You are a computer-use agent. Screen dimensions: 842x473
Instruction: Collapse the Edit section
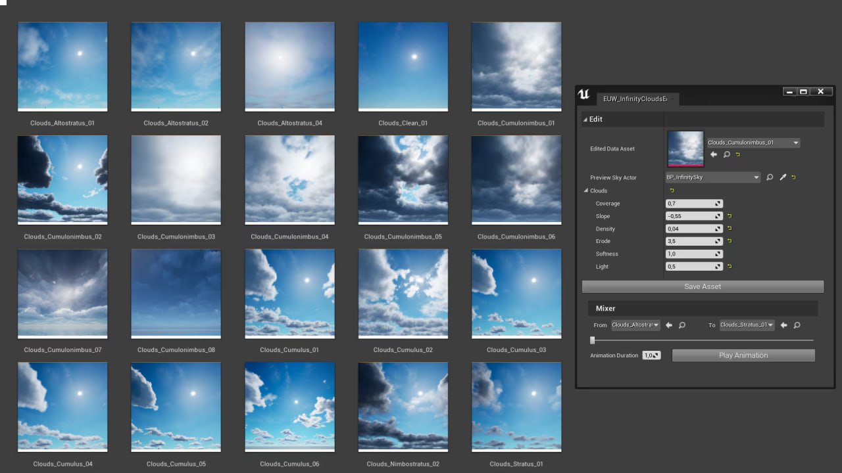pos(585,119)
